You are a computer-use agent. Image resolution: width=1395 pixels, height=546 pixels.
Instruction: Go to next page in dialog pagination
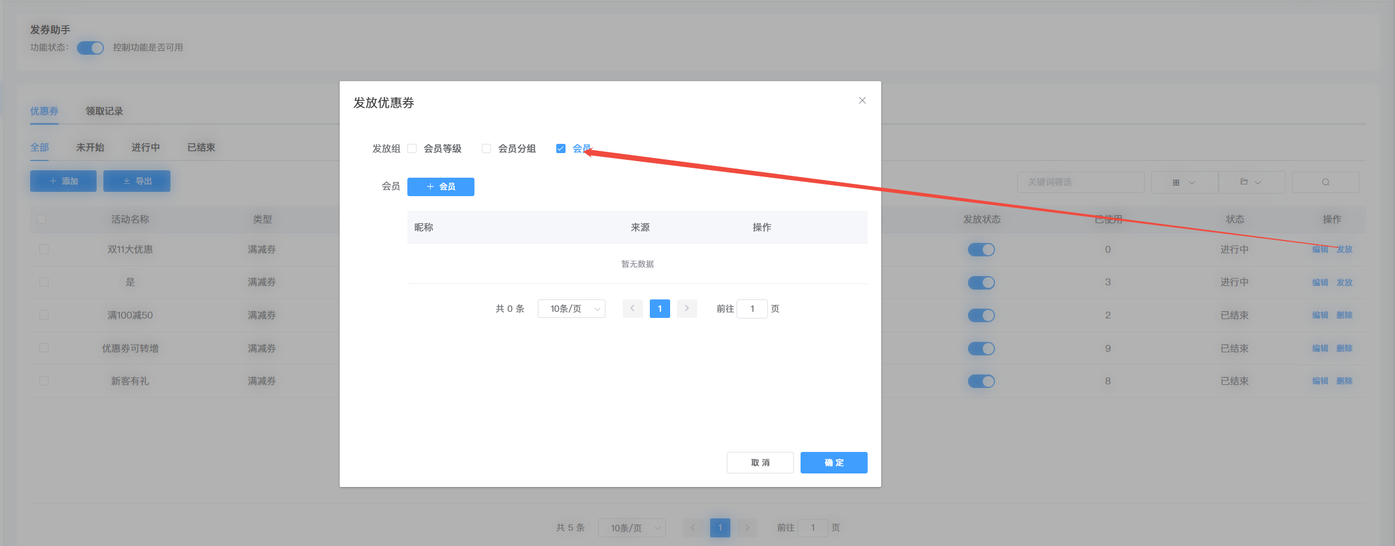point(687,309)
